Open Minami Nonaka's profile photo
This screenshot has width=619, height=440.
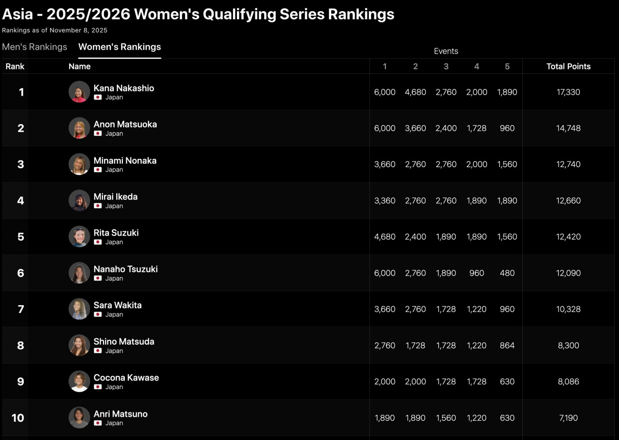79,164
